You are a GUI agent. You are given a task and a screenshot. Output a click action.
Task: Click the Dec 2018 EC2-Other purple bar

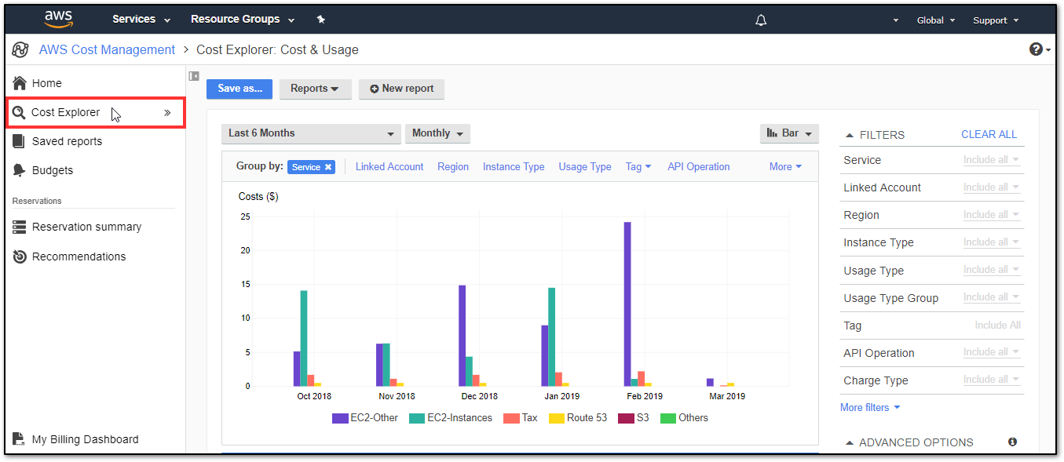tap(463, 336)
